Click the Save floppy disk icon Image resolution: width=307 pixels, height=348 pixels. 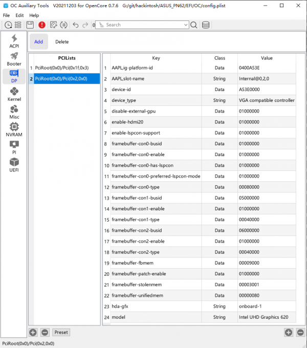(x=30, y=25)
